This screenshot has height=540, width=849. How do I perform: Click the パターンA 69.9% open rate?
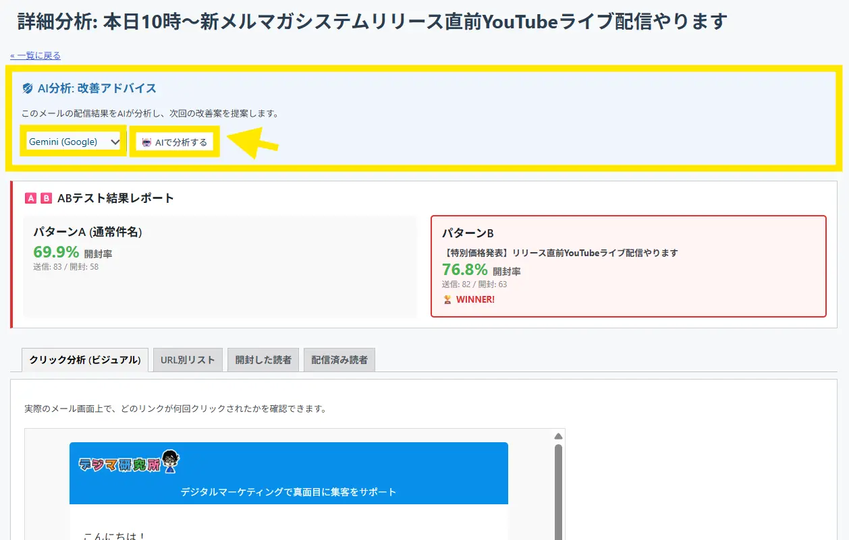pos(57,252)
